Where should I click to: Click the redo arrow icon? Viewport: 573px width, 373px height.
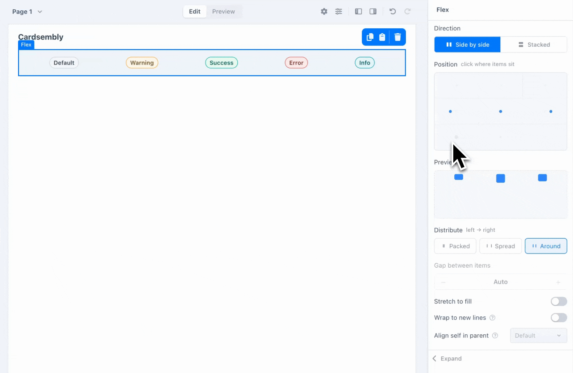(408, 11)
